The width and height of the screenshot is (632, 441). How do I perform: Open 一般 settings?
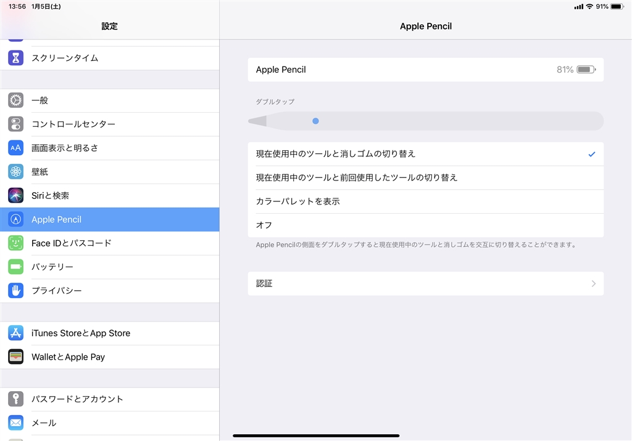[110, 100]
